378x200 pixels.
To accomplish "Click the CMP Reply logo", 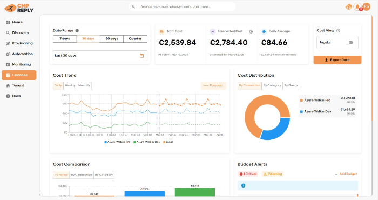I will (19, 9).
